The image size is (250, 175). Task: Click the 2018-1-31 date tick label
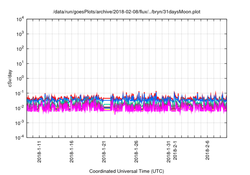168,152
